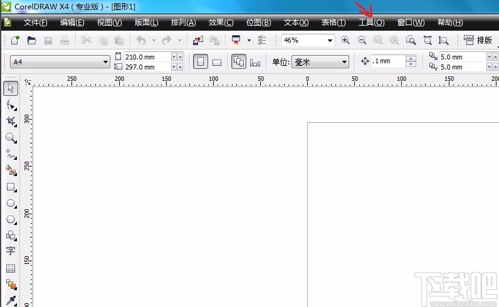This screenshot has height=307, width=499.
Task: Expand the redo history dropdown arrow
Action: pos(179,40)
